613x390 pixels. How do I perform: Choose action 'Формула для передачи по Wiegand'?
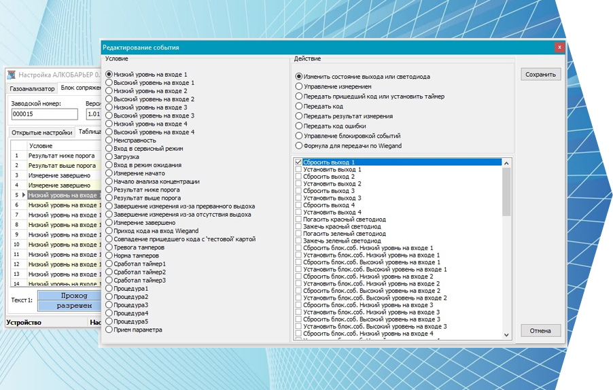pos(349,145)
